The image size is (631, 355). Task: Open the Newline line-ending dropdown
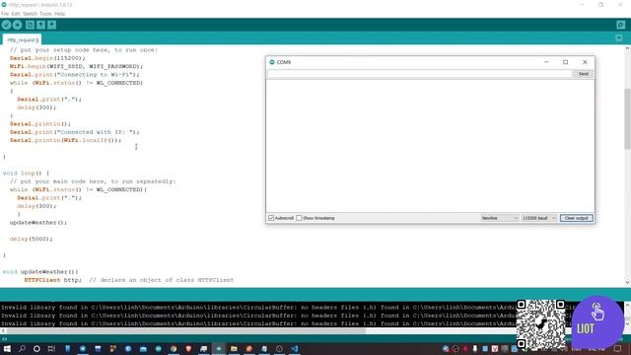point(500,218)
